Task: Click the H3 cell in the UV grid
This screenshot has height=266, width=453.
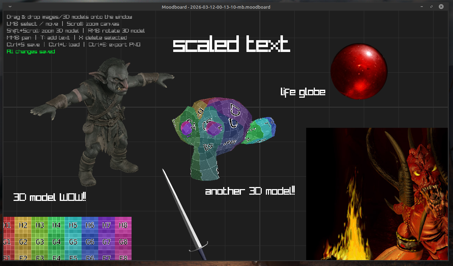Action: pos(40,225)
